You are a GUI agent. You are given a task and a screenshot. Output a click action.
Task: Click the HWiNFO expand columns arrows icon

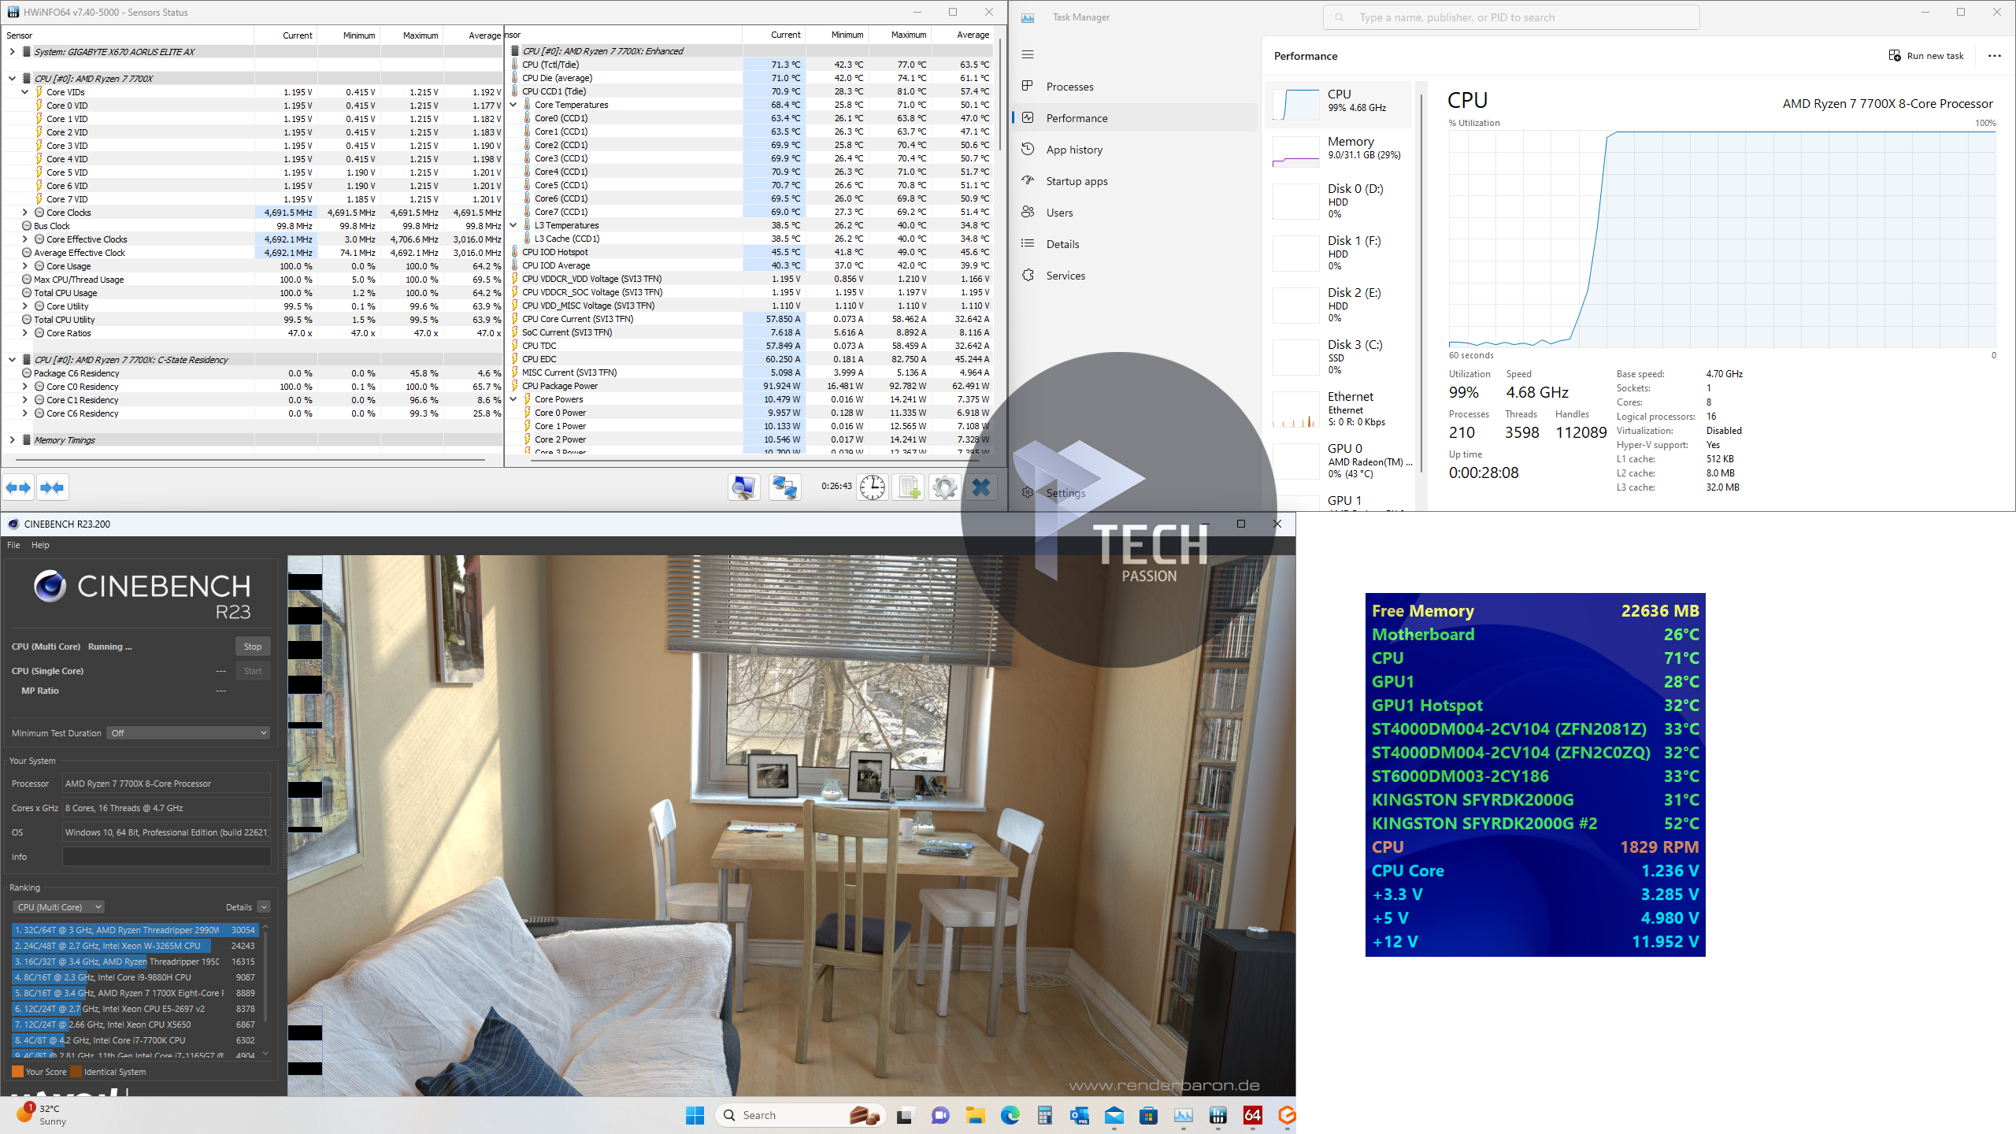(x=18, y=487)
